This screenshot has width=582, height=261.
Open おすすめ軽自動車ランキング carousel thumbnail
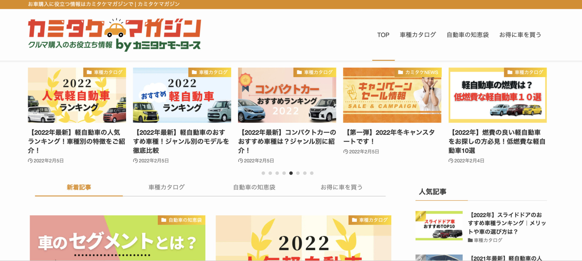point(182,95)
